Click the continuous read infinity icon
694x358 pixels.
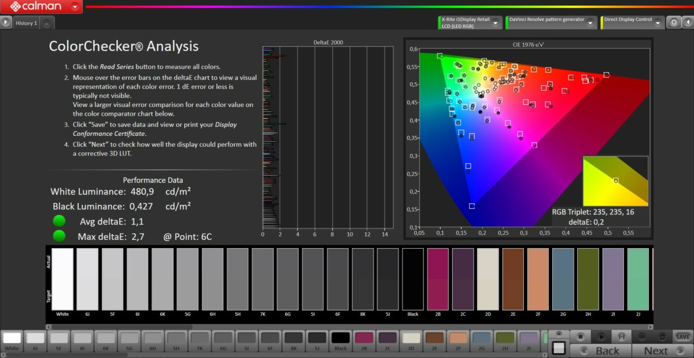641,336
